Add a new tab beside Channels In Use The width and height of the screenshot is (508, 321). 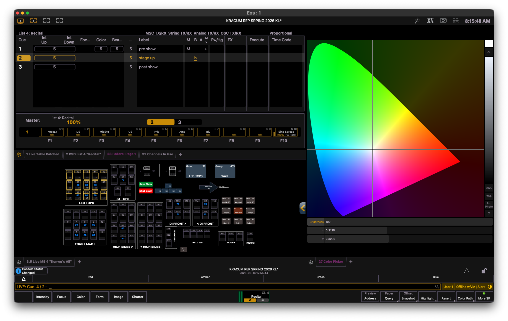(x=180, y=154)
